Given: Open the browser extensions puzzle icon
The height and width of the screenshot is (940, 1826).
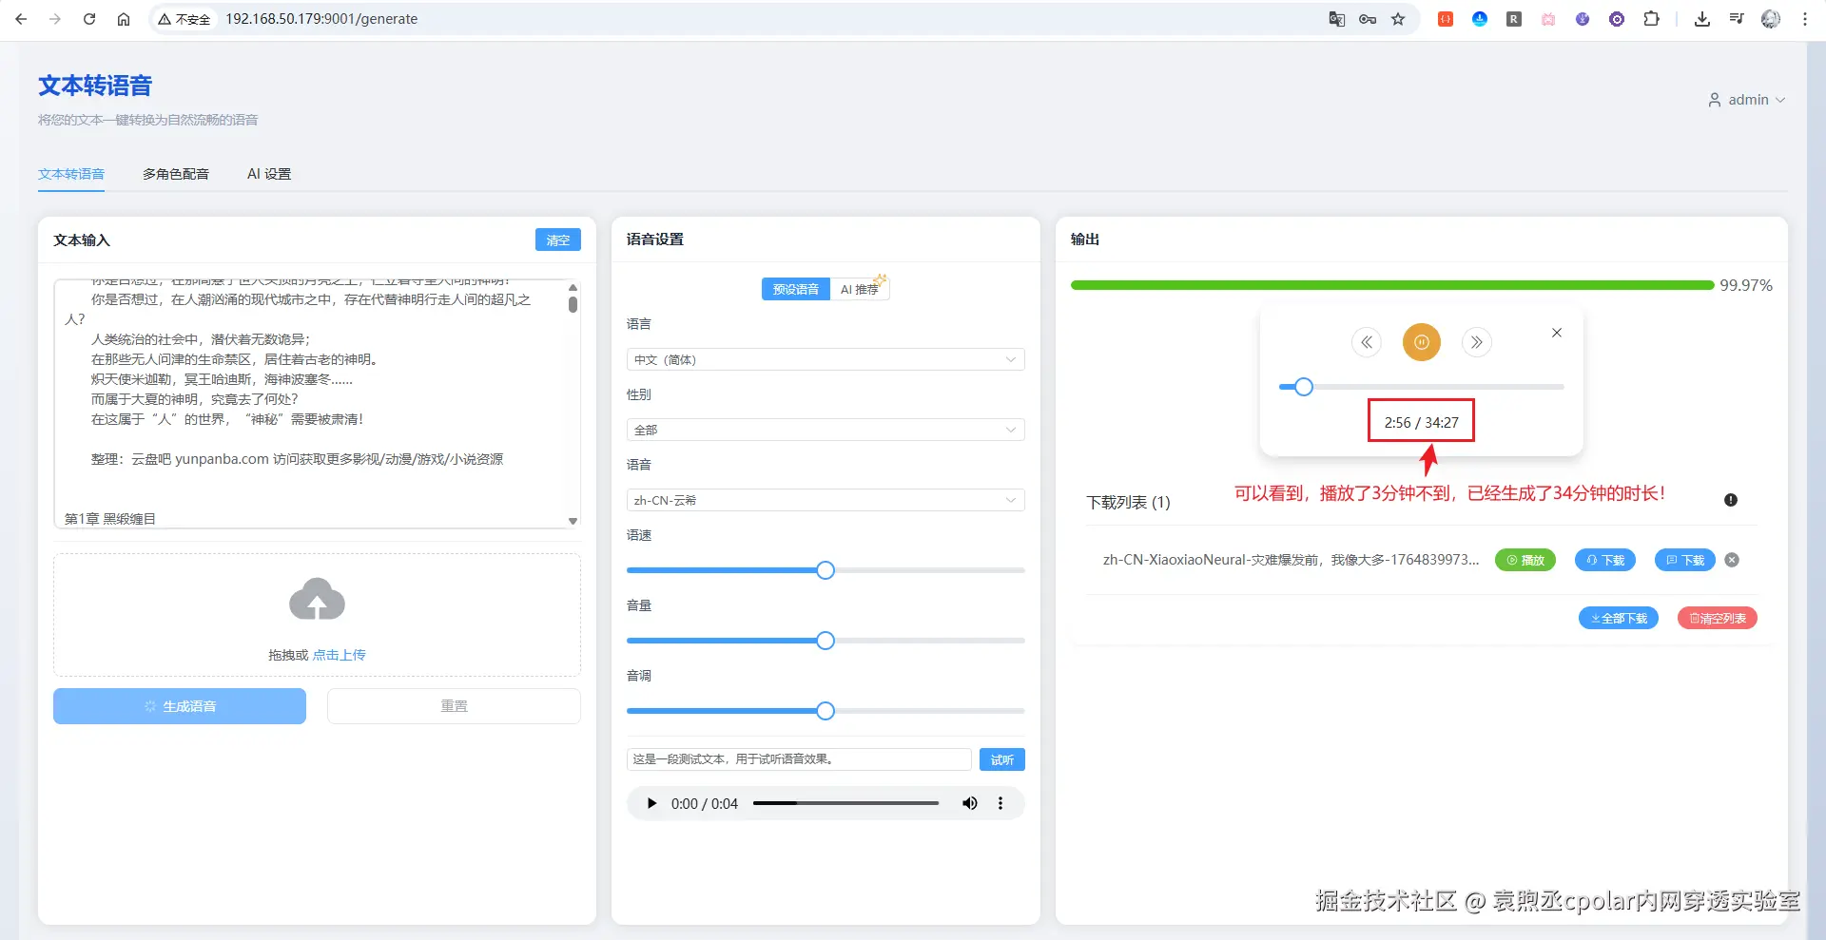Looking at the screenshot, I should pyautogui.click(x=1651, y=19).
